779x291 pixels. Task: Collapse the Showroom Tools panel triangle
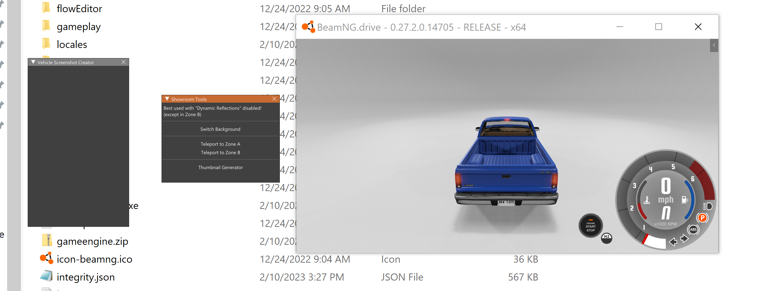click(x=167, y=99)
